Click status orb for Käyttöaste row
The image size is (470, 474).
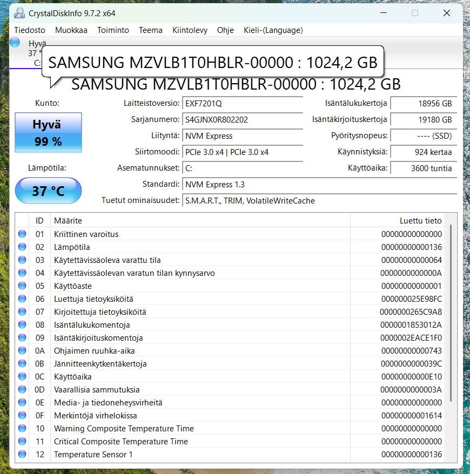[x=22, y=286]
